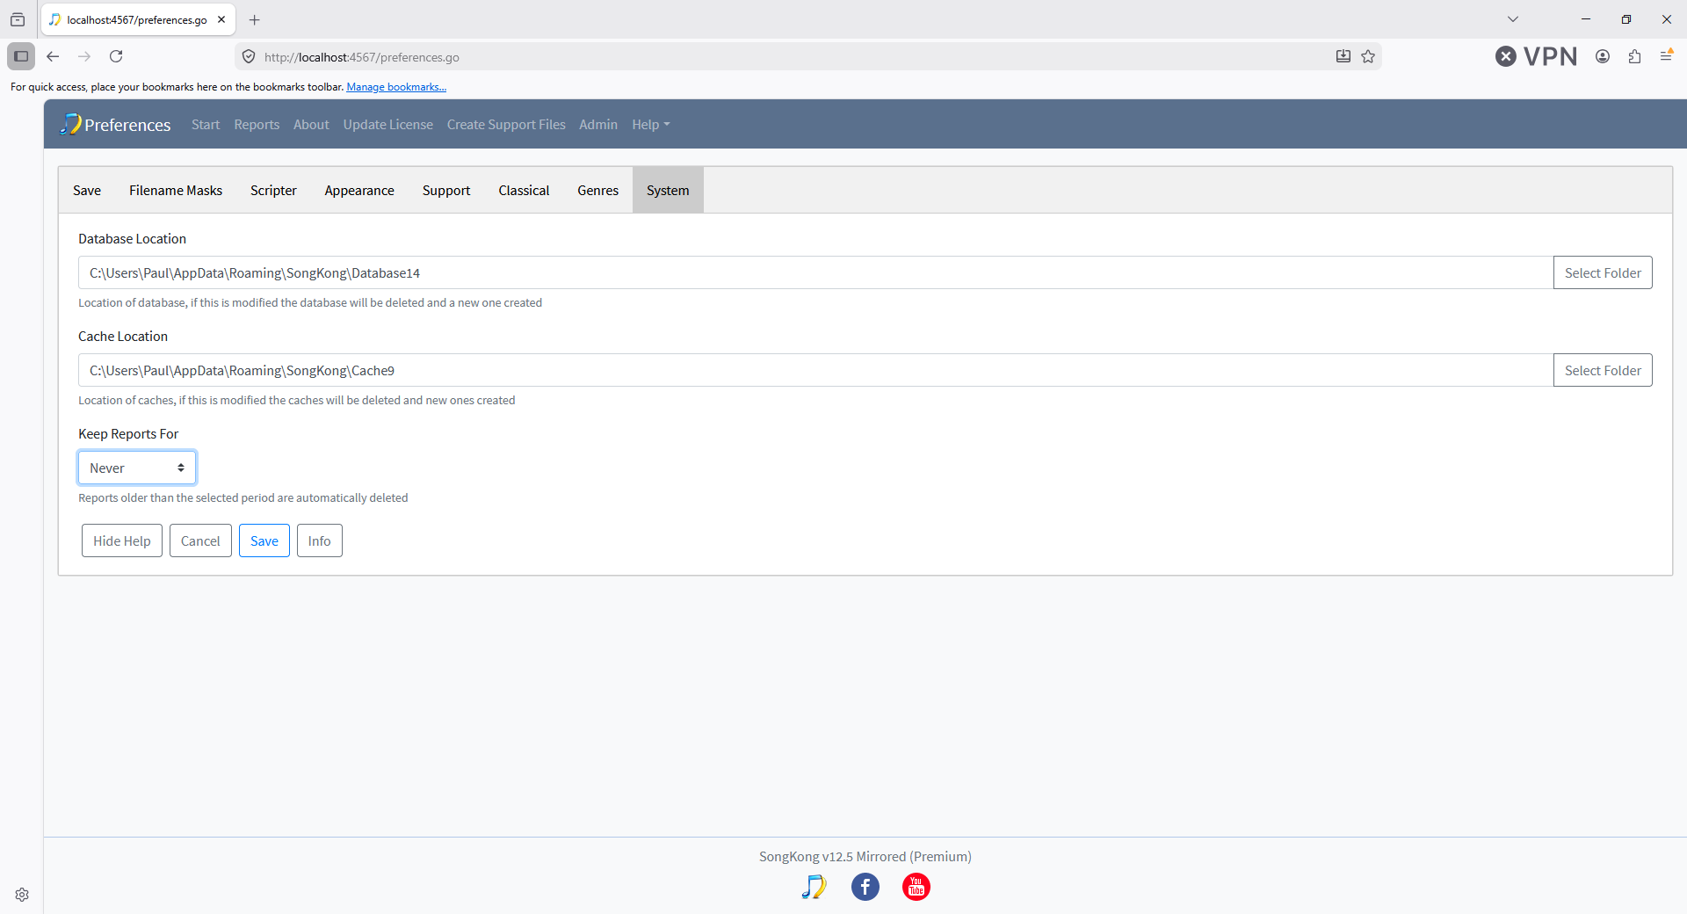
Task: Open the tab overview icon
Action: pyautogui.click(x=18, y=19)
